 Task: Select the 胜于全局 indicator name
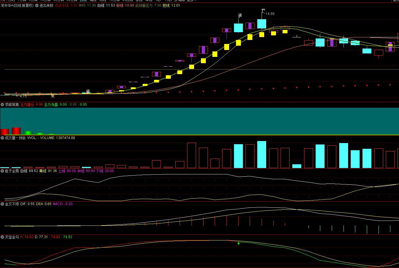coord(12,171)
